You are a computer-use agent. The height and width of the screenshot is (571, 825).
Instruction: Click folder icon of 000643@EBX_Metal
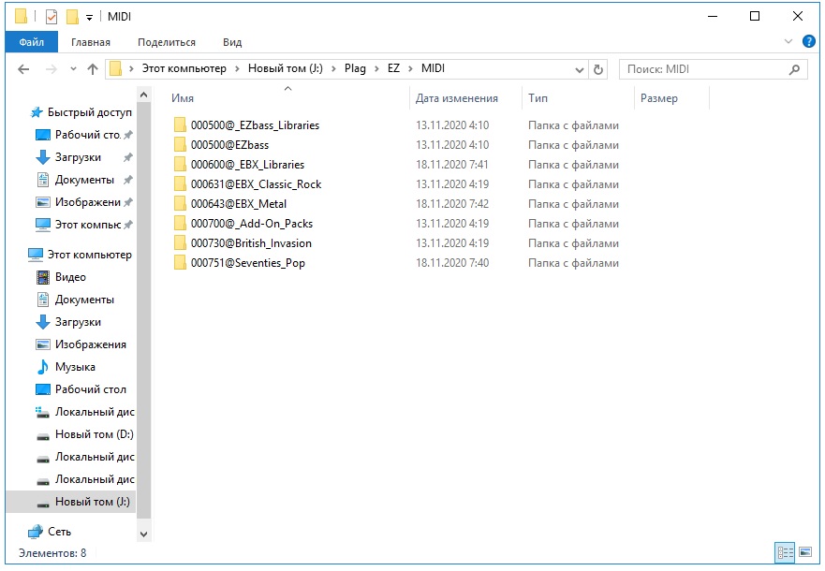(180, 203)
